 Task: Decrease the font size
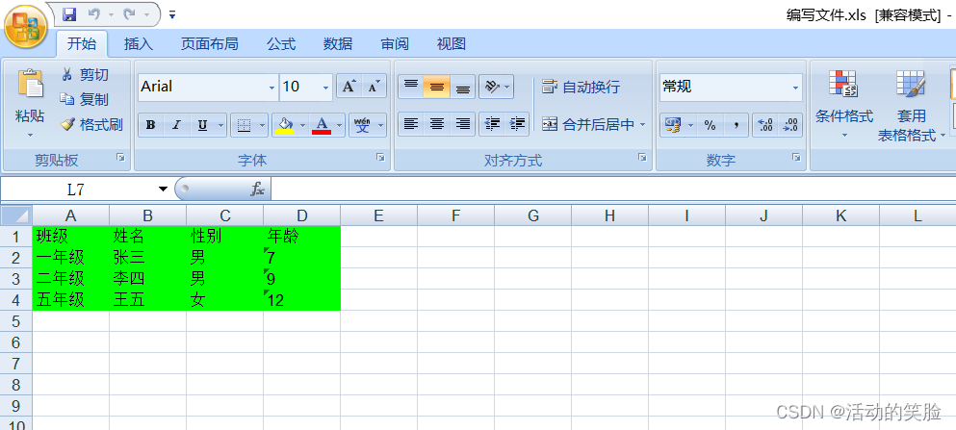pos(374,87)
